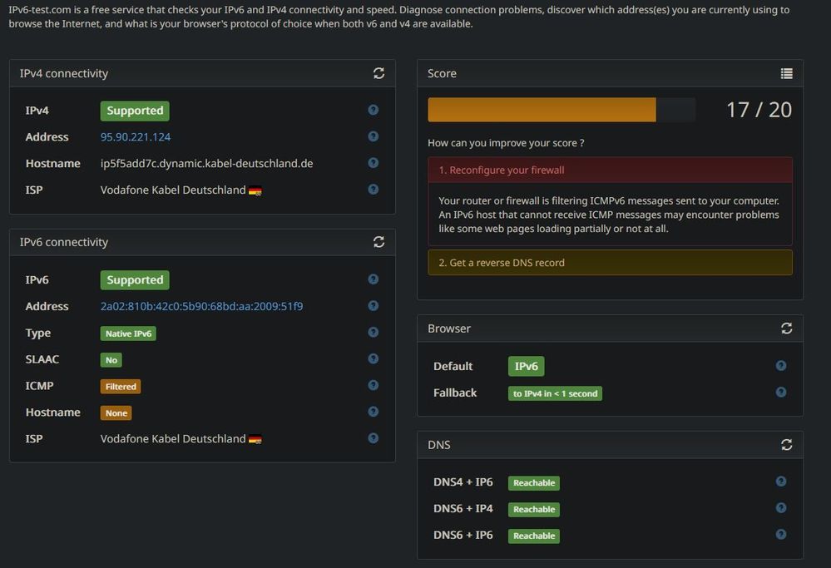
Task: Refresh the DNS panel
Action: coord(786,445)
